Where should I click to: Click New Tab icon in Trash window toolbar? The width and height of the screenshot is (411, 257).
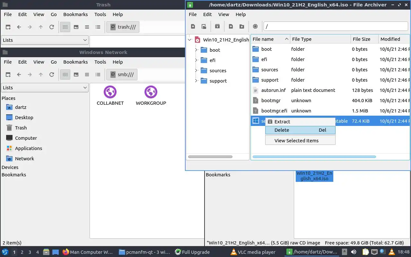8,27
